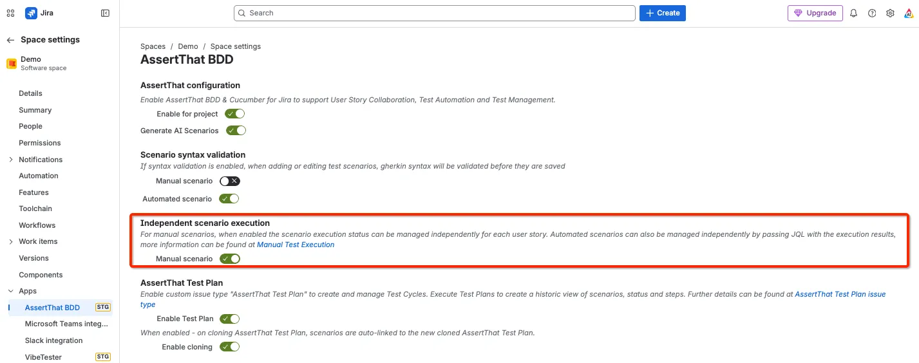Turn on Manual scenario syntax validation toggle
This screenshot has width=919, height=363.
pos(230,181)
